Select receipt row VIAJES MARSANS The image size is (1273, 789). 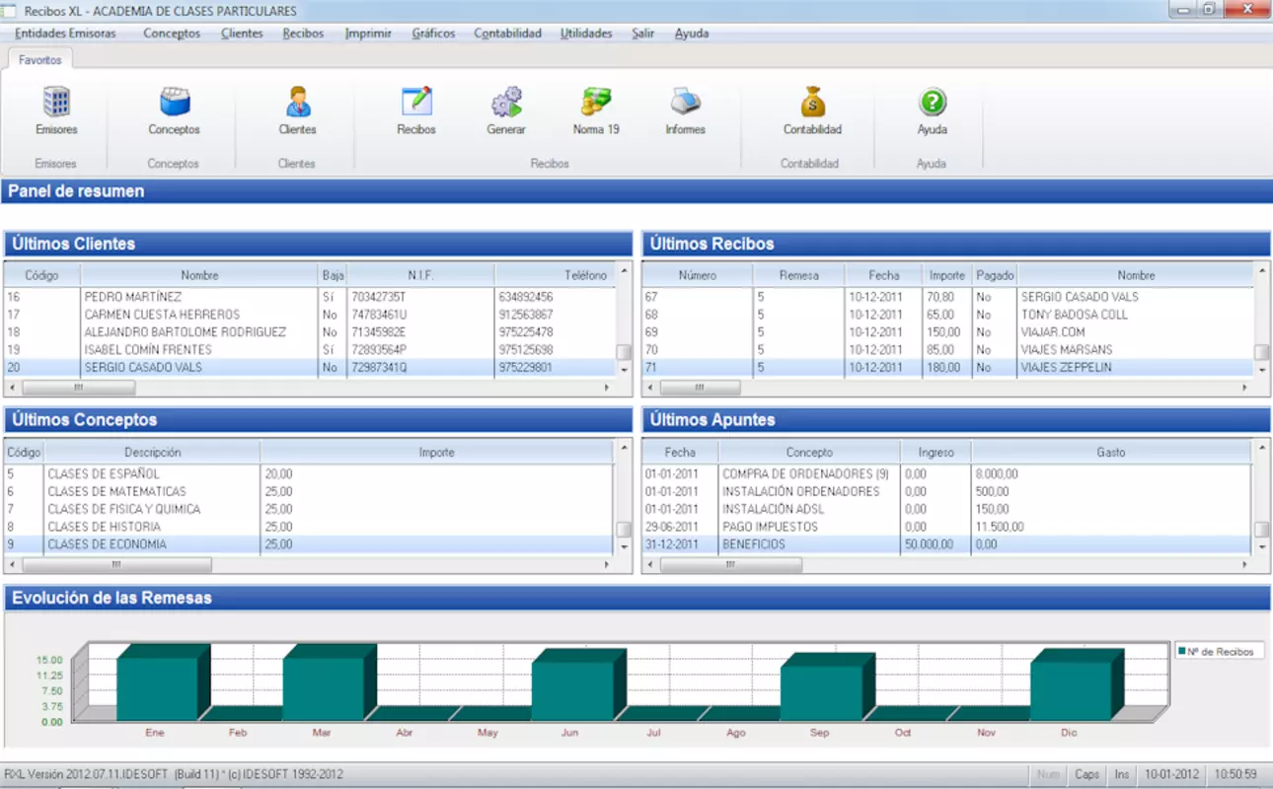pos(947,350)
